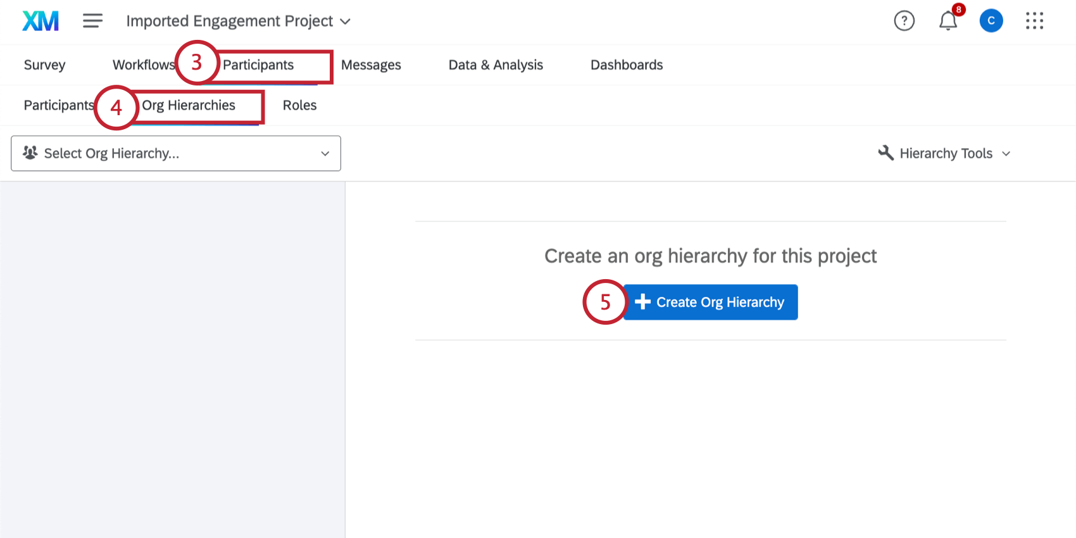Click the people icon in hierarchy selector
1076x538 pixels.
(30, 153)
